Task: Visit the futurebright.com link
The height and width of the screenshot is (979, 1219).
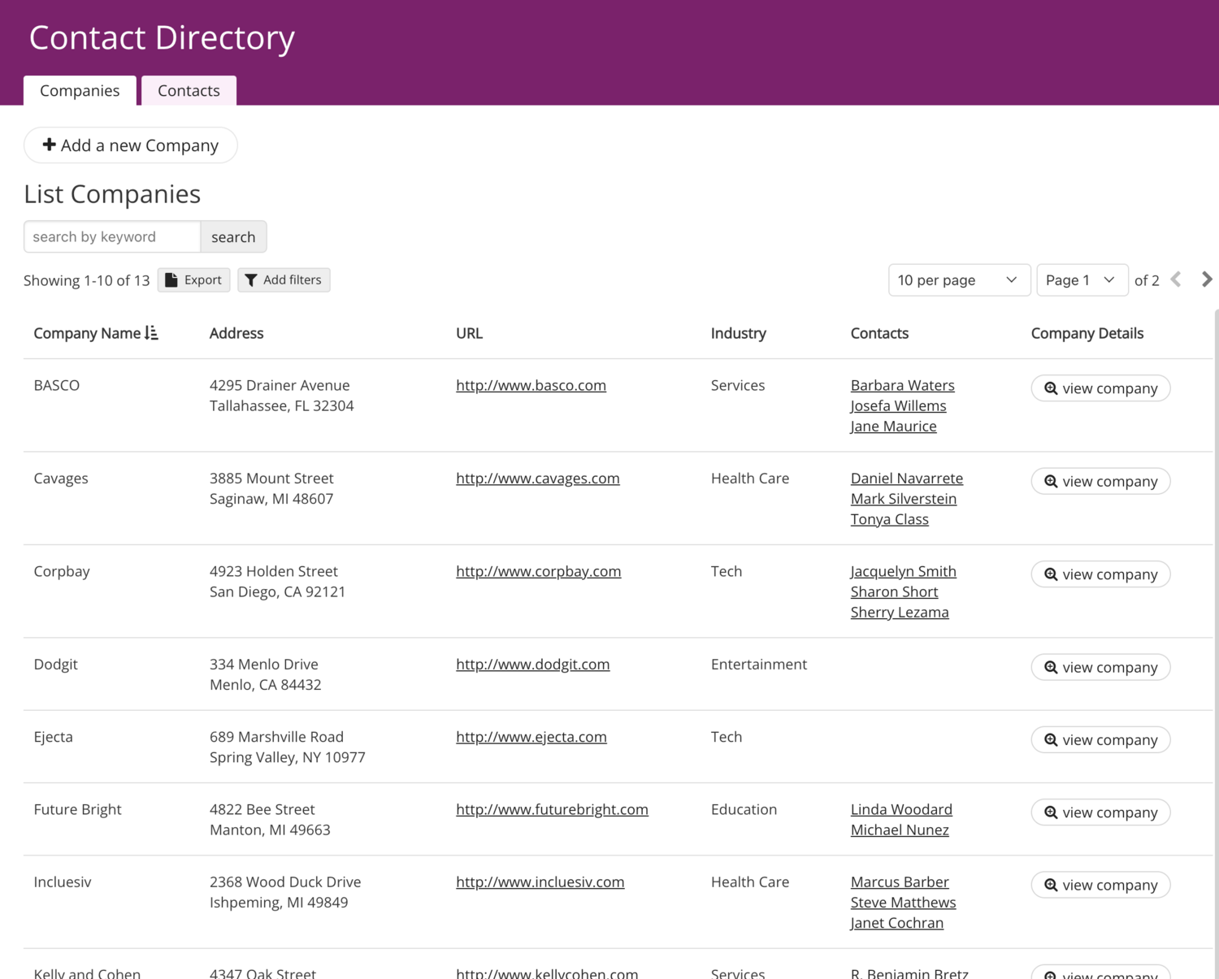Action: (x=552, y=809)
